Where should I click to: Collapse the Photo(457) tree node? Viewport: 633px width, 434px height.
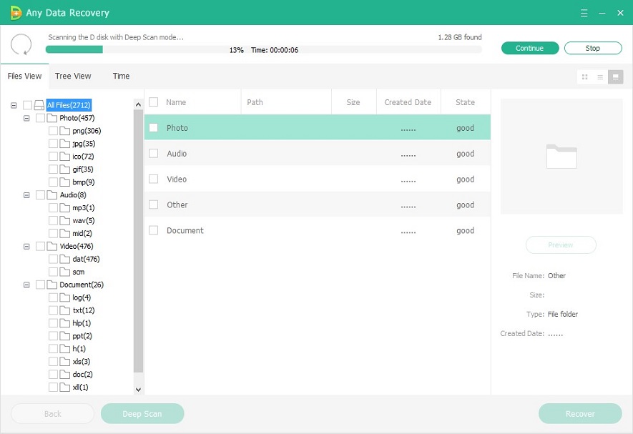26,118
